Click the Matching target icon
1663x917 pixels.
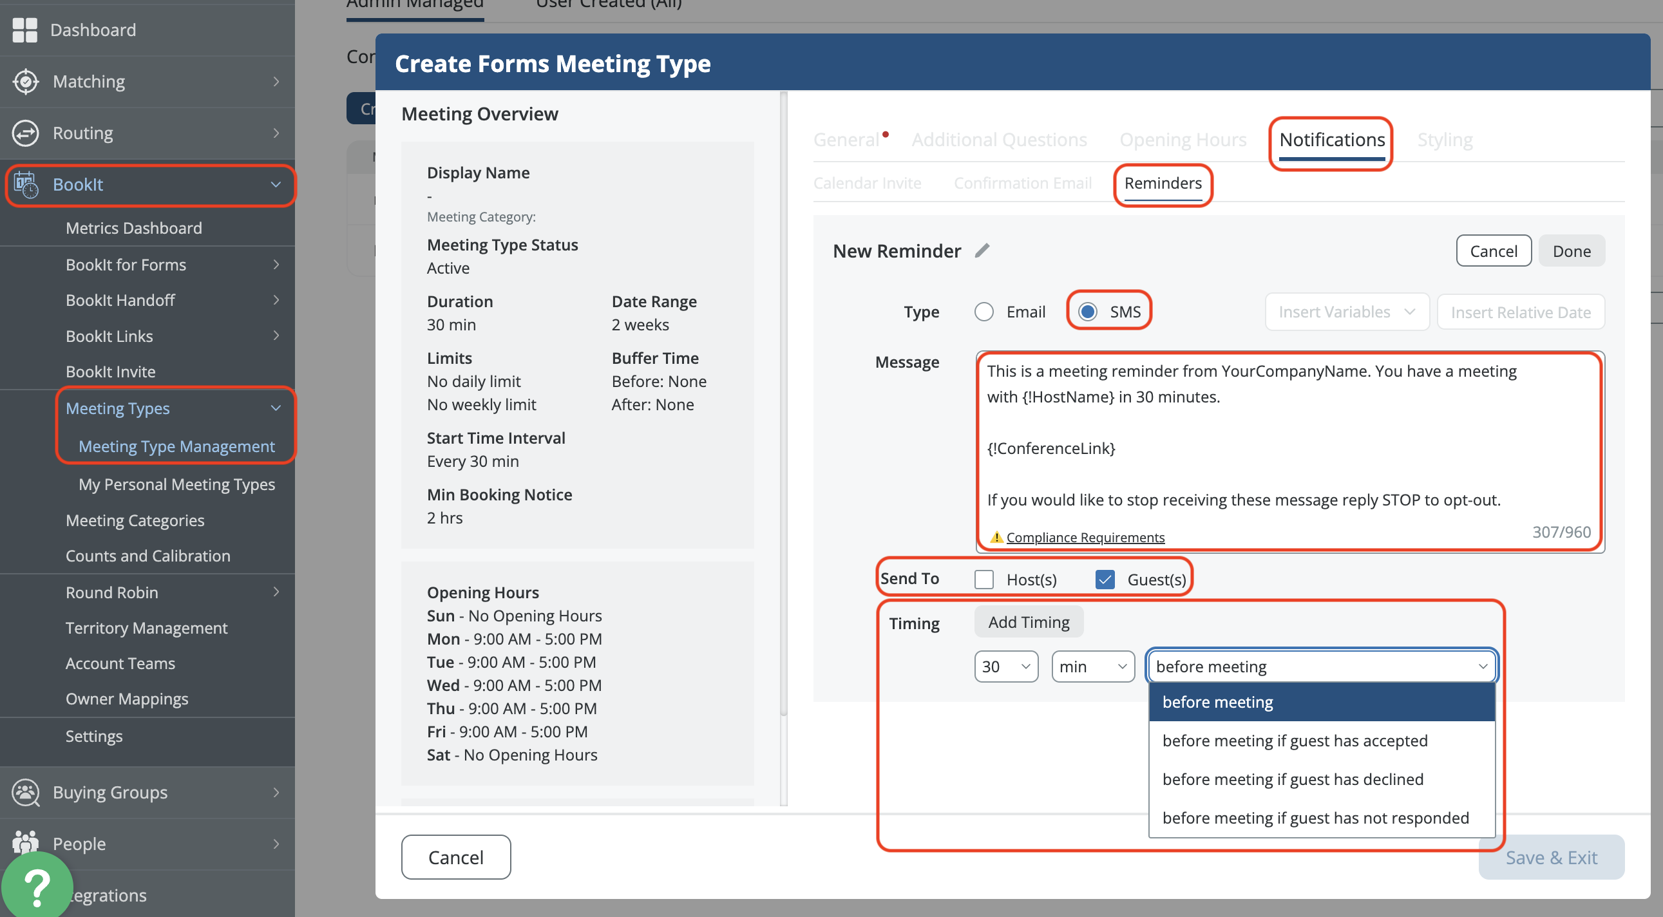25,81
